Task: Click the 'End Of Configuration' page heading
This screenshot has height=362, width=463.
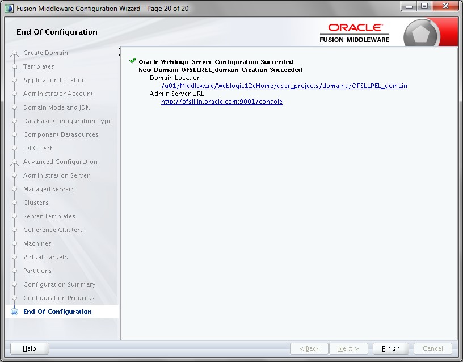Action: coord(57,32)
